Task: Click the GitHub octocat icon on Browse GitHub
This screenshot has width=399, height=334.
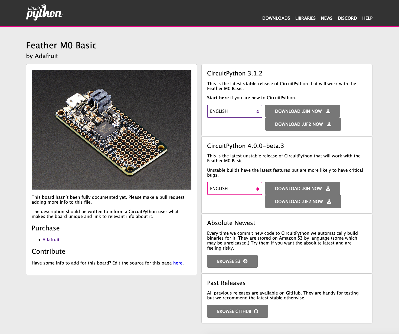Action: tap(256, 311)
